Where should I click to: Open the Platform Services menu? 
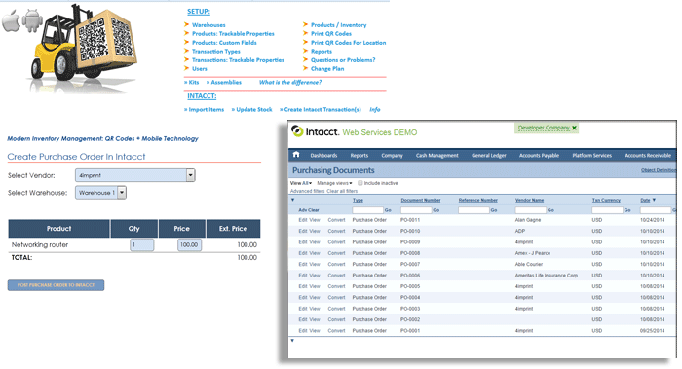(x=592, y=155)
